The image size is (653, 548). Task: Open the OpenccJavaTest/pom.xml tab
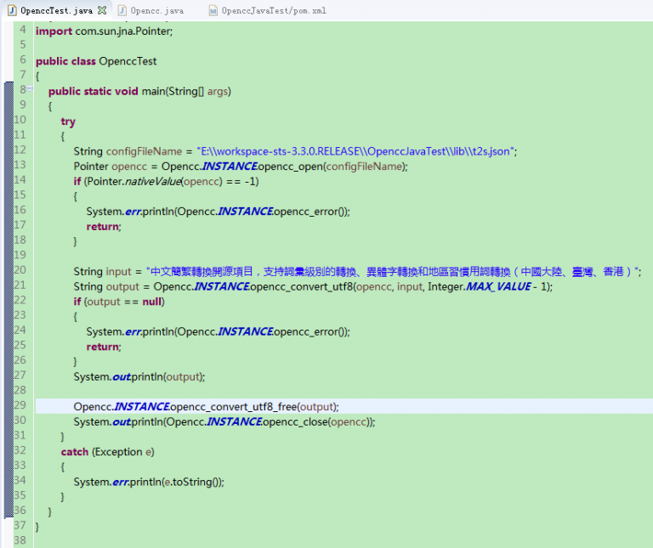point(272,11)
